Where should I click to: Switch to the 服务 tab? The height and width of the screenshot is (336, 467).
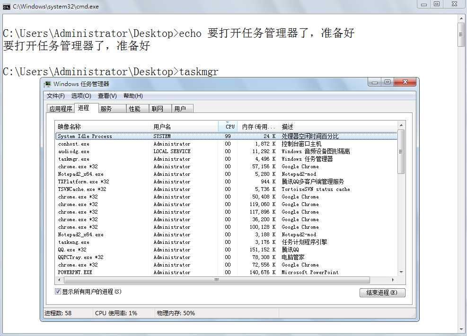point(112,109)
